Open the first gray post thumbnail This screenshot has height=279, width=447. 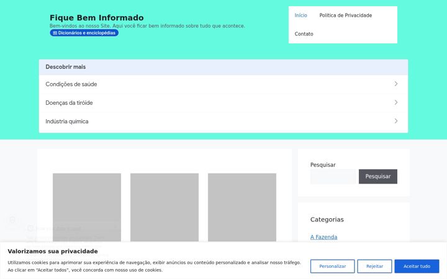[87, 207]
